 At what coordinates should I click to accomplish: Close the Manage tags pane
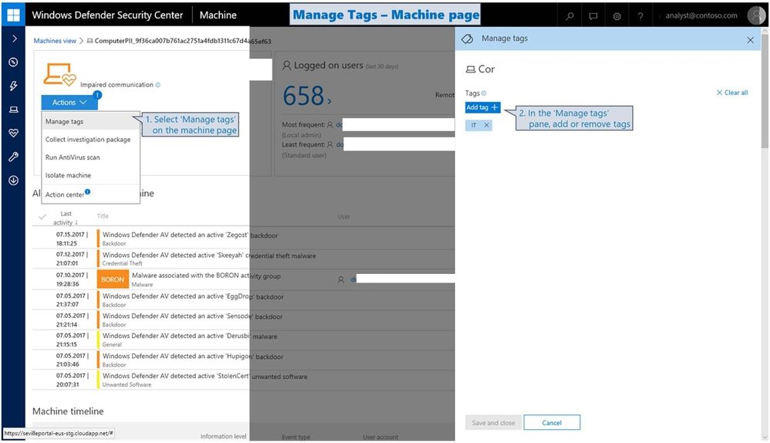click(x=751, y=40)
